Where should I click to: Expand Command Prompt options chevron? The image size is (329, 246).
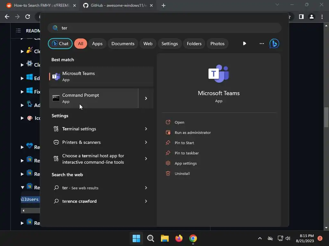click(x=146, y=98)
